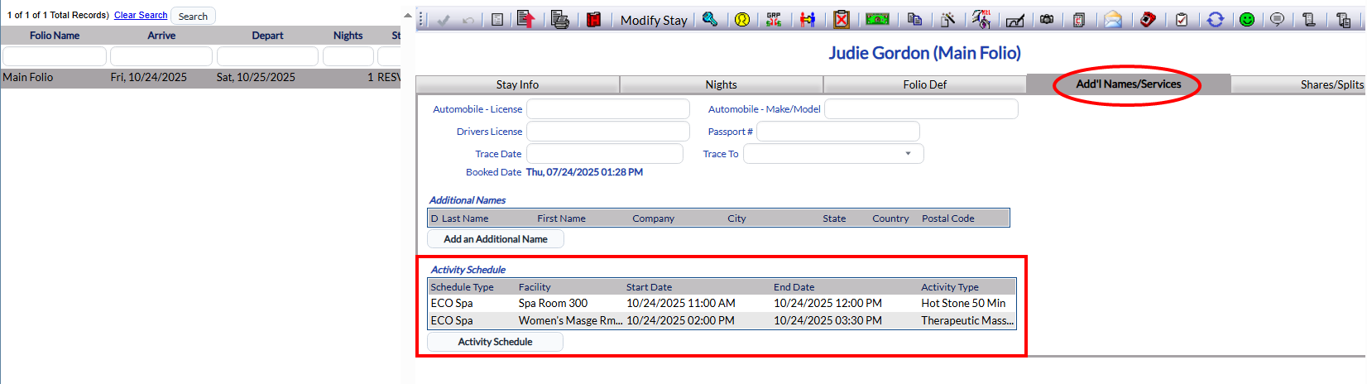
Task: Click the Modify Stay toolbar button
Action: (x=654, y=20)
